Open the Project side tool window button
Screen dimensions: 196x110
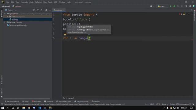tap(2, 13)
